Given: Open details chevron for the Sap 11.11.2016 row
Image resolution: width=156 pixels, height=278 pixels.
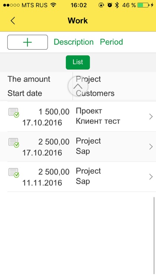Looking at the screenshot, I should [151, 177].
